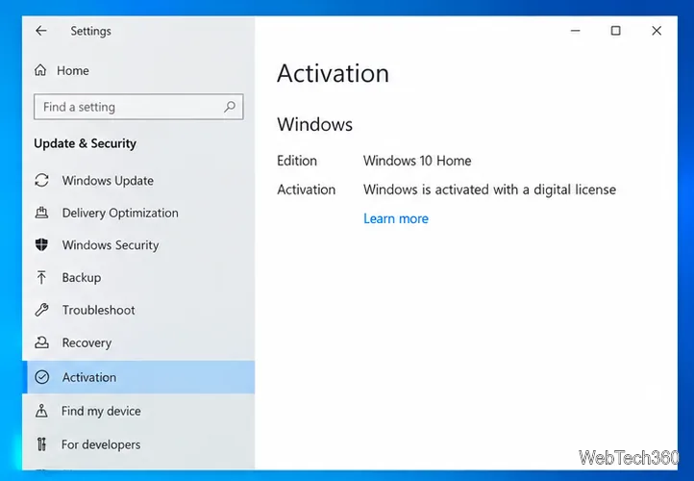Click the Find my device icon
694x481 pixels.
click(41, 411)
